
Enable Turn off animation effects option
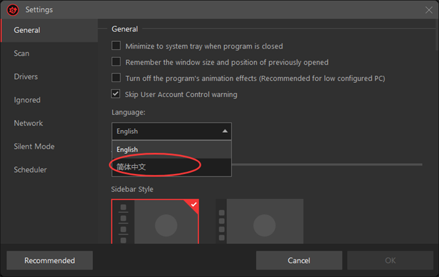coord(116,78)
